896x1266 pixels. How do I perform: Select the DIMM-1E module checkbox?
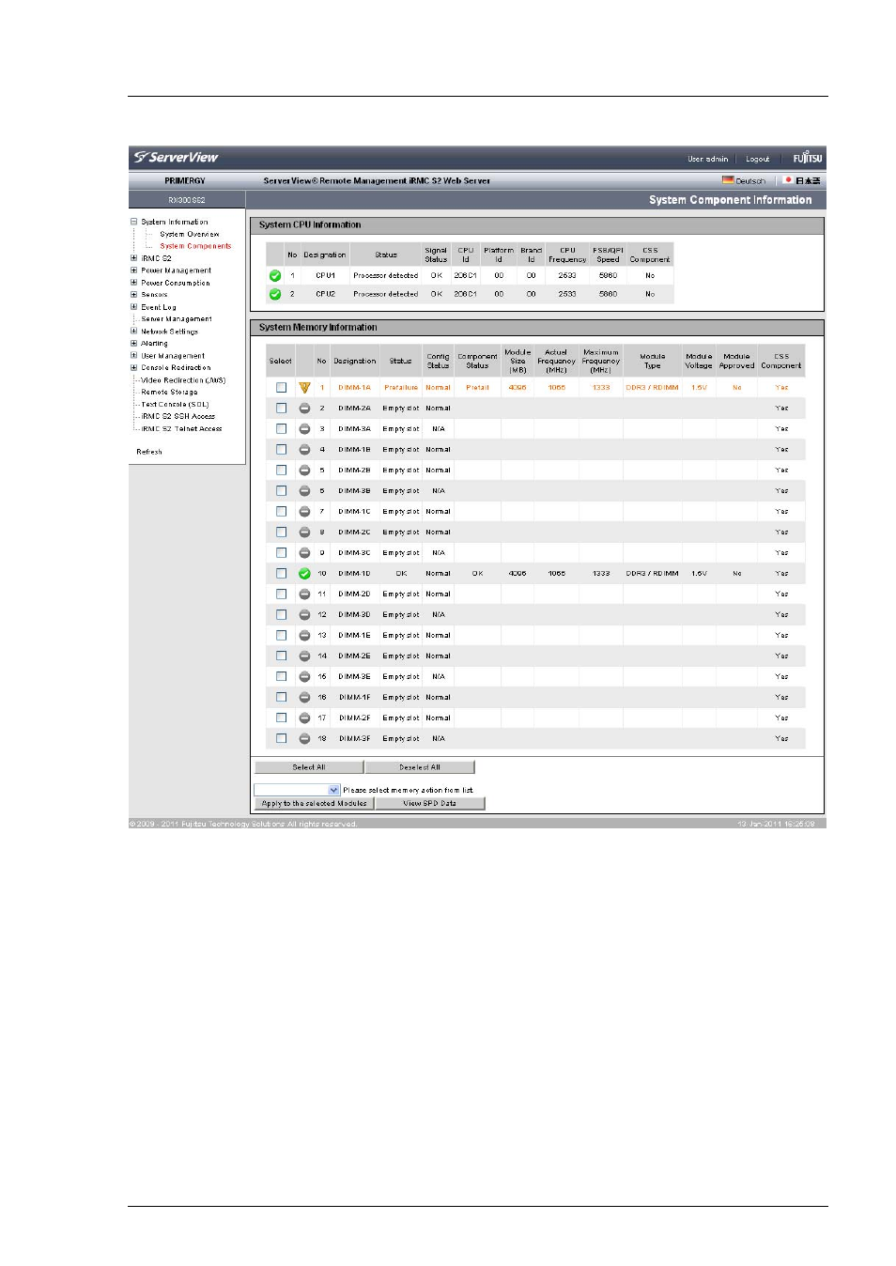[x=281, y=636]
